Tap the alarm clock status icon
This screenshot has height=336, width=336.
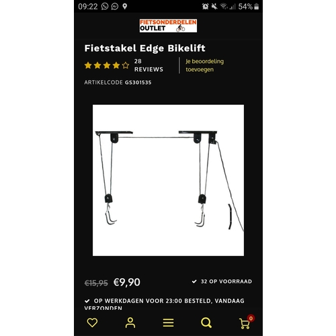pyautogui.click(x=205, y=7)
